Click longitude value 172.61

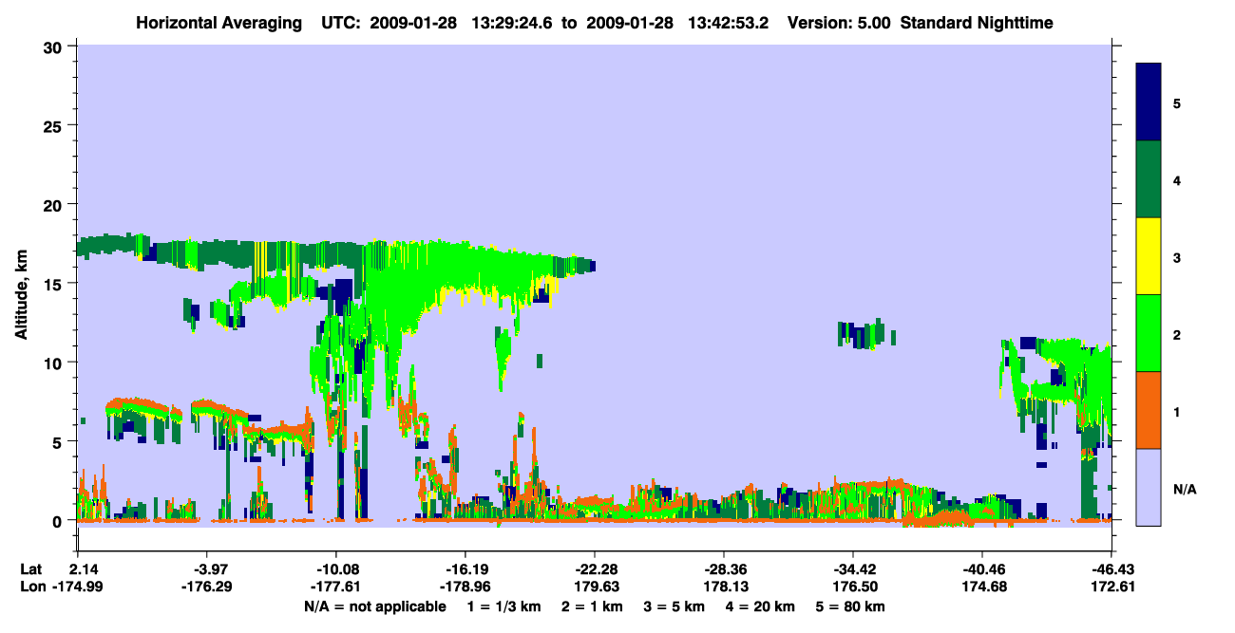point(1114,586)
